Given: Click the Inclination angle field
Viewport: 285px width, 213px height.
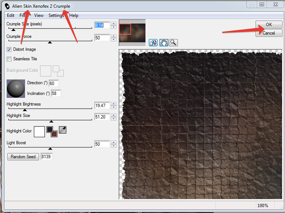Looking at the screenshot, I should 56,93.
